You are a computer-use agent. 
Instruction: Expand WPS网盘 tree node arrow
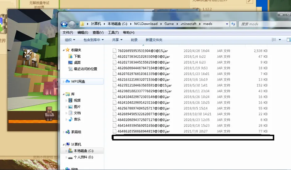coord(63,81)
